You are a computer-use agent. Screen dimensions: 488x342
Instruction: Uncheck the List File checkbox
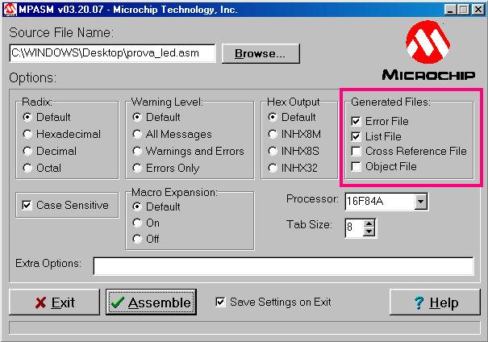click(x=356, y=136)
